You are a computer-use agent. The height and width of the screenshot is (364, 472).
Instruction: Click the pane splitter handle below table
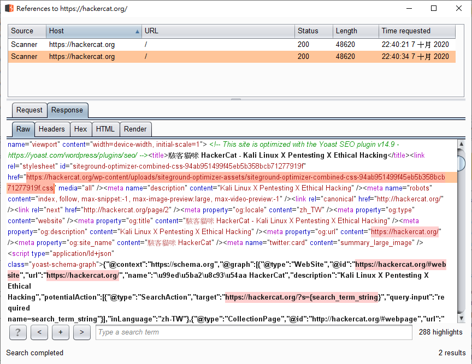pos(236,99)
